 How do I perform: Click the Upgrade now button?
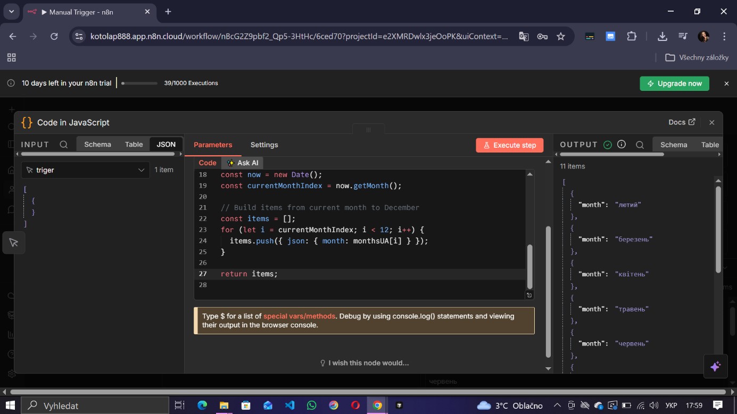[674, 83]
